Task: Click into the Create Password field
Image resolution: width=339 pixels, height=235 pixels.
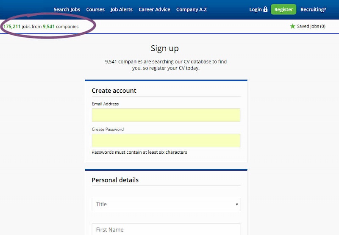Action: click(x=166, y=141)
